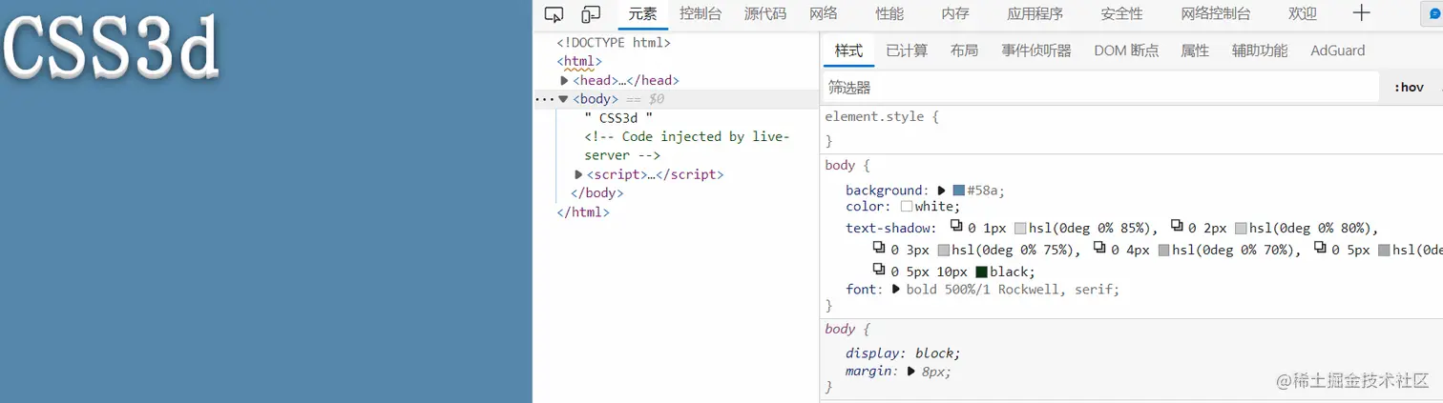Toggle device emulation toolbar icon

[x=591, y=13]
